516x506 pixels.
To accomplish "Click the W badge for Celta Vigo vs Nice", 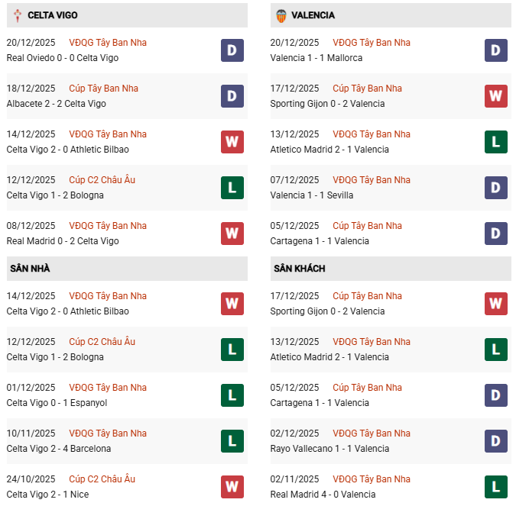I will [x=232, y=487].
